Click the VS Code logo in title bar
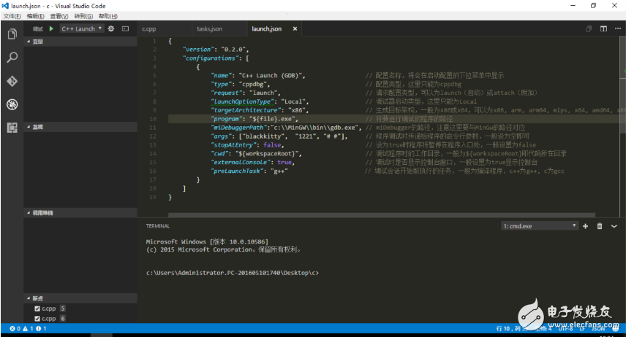The image size is (626, 337). (x=5, y=6)
